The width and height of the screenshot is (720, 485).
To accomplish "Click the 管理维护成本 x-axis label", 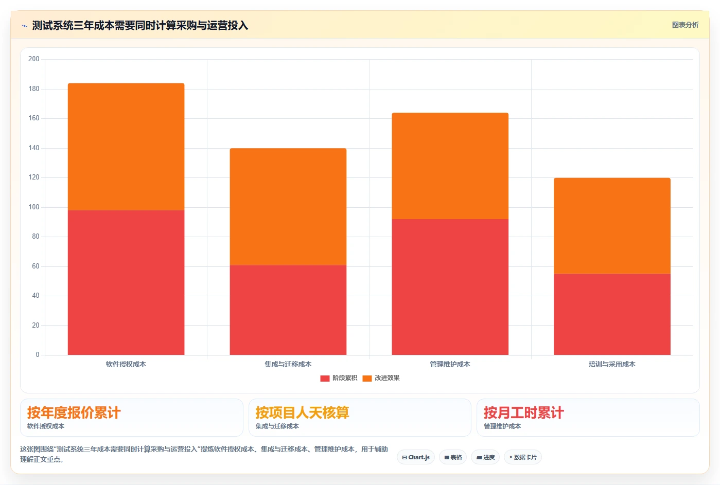I will (x=450, y=364).
